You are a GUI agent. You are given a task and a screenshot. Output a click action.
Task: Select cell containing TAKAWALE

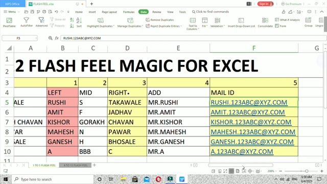tap(127, 102)
